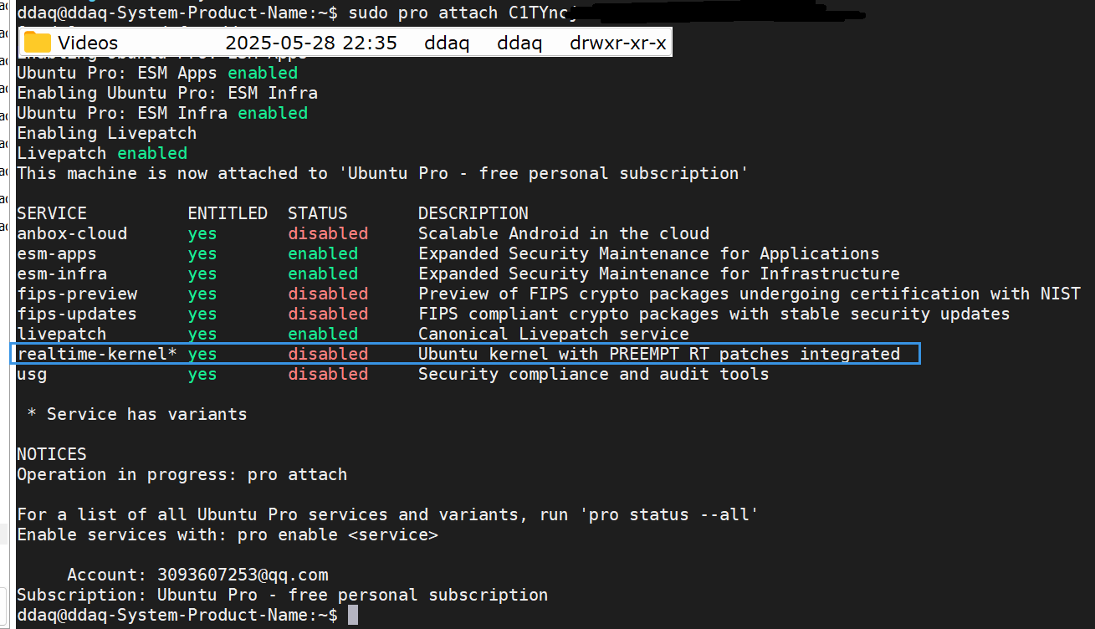Screen dimensions: 1095x629
Task: Click the 'sudo pro attach' command text
Action: coord(423,13)
